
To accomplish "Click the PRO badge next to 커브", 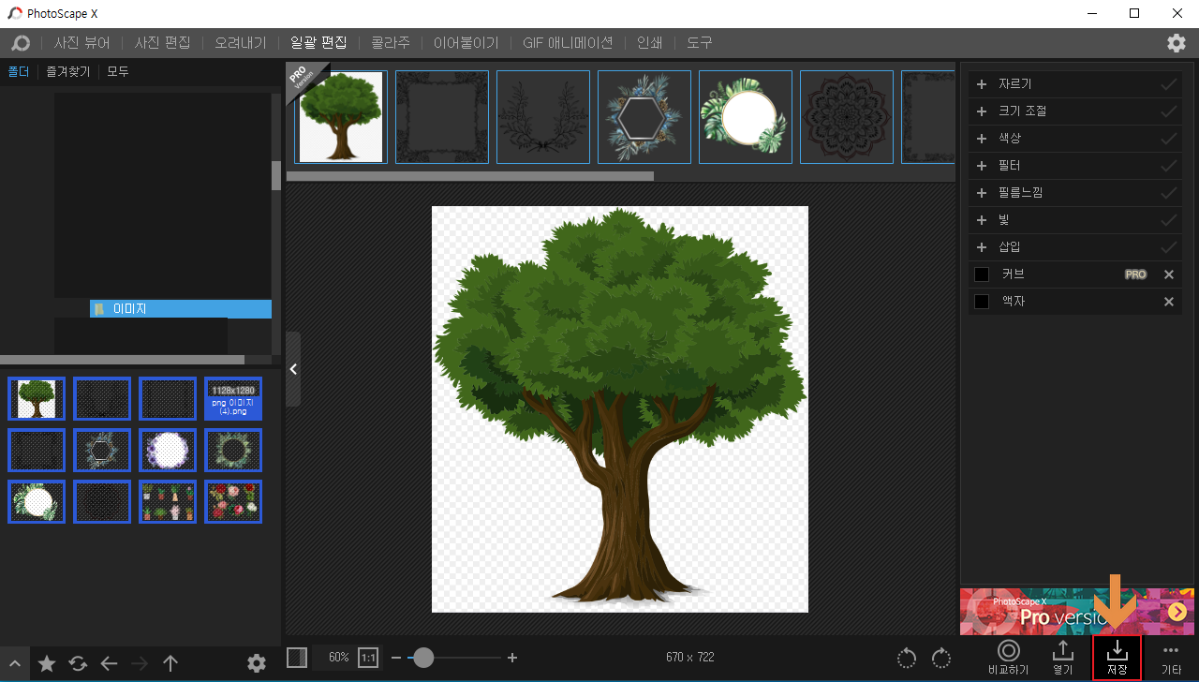I will [x=1135, y=274].
